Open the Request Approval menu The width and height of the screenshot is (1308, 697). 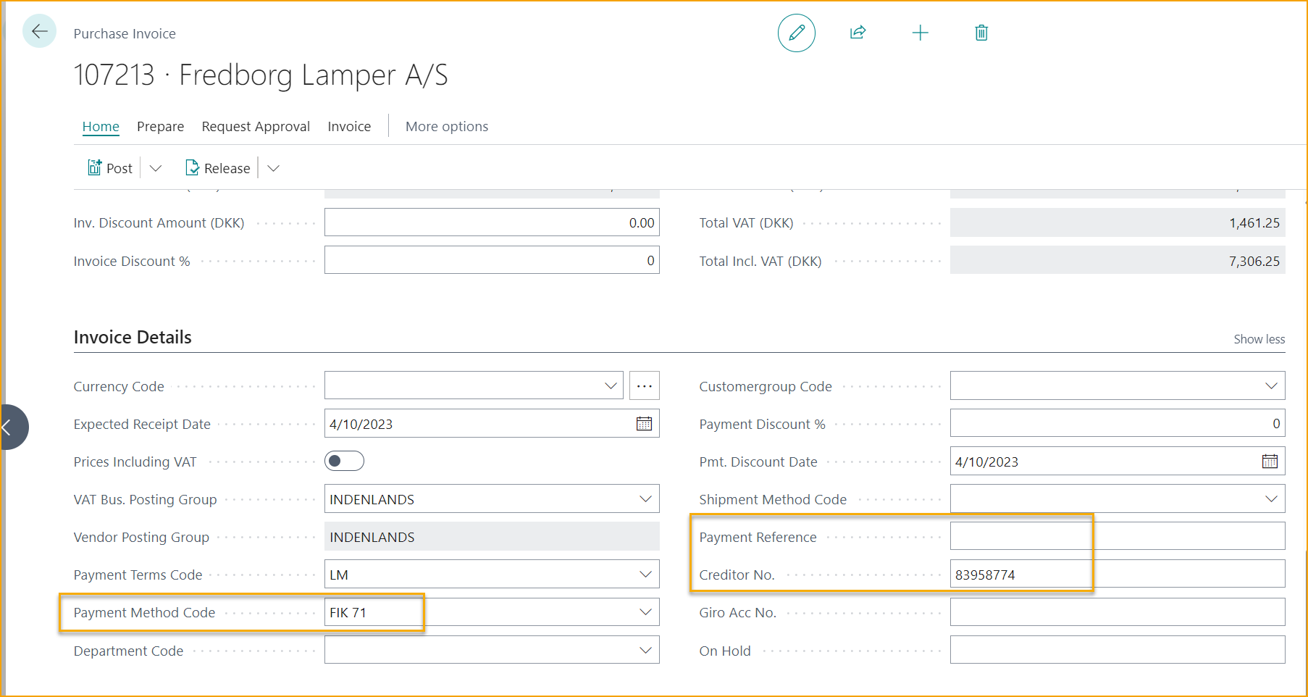coord(256,126)
